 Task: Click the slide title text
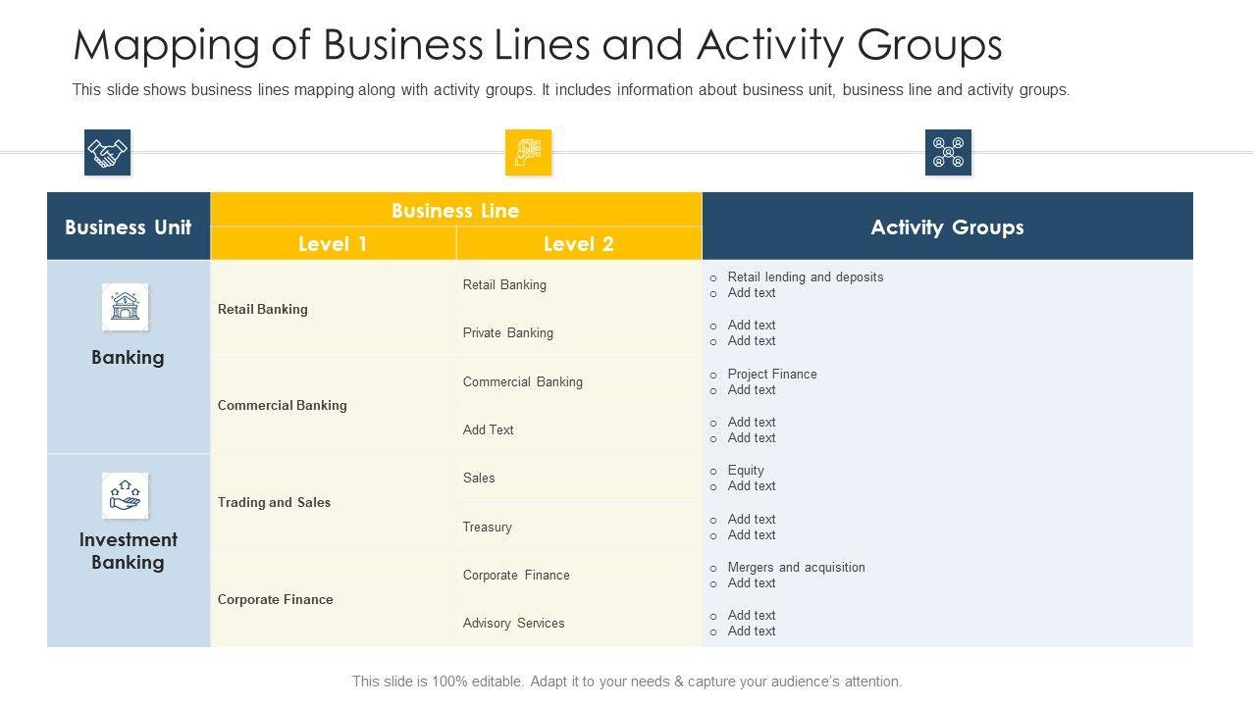[538, 45]
